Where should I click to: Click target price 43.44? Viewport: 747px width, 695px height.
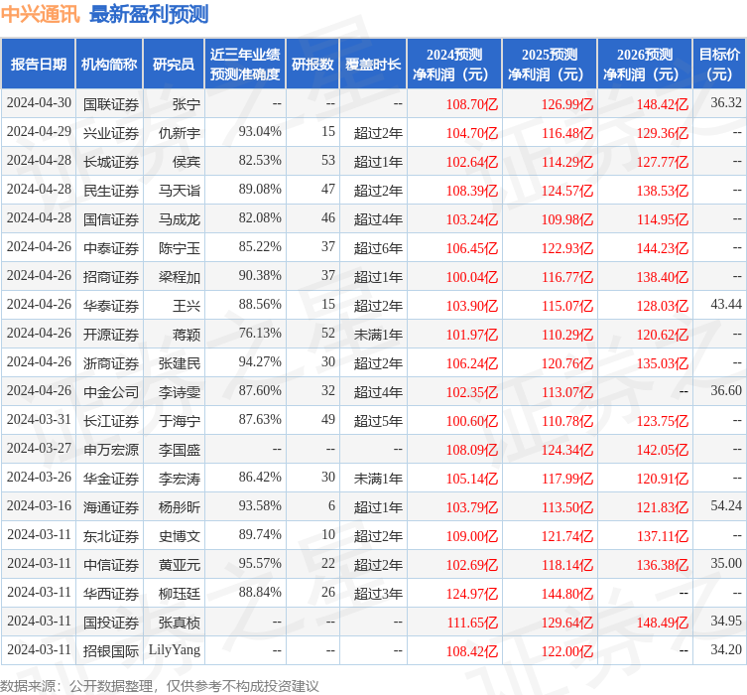pyautogui.click(x=726, y=305)
